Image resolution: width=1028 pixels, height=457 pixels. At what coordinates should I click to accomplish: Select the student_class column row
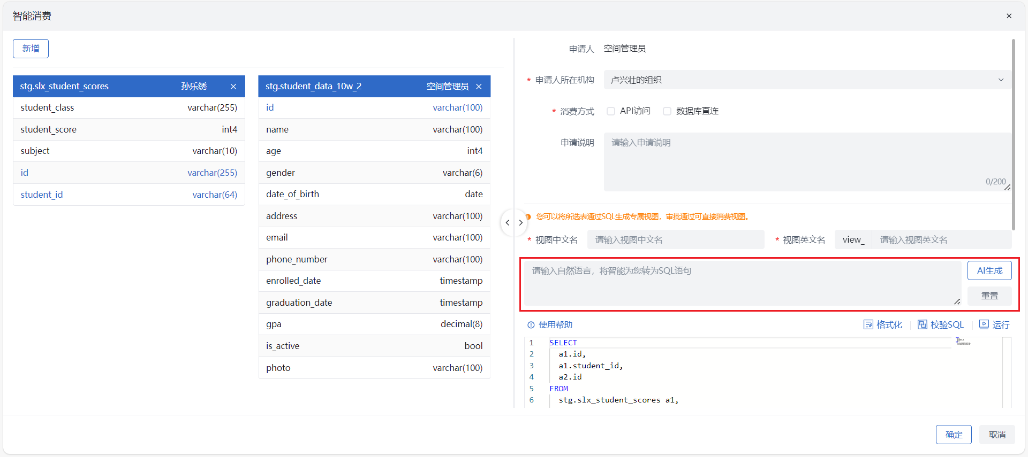click(129, 108)
